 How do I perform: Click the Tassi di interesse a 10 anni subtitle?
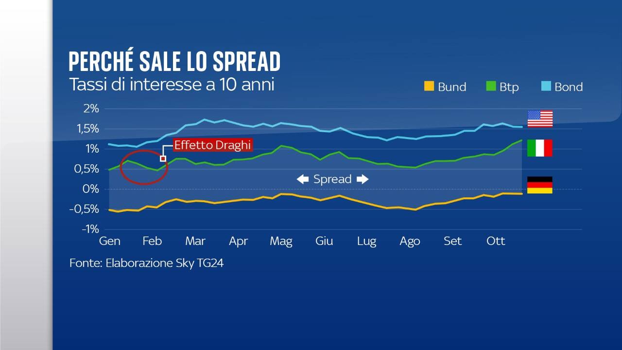tap(172, 85)
